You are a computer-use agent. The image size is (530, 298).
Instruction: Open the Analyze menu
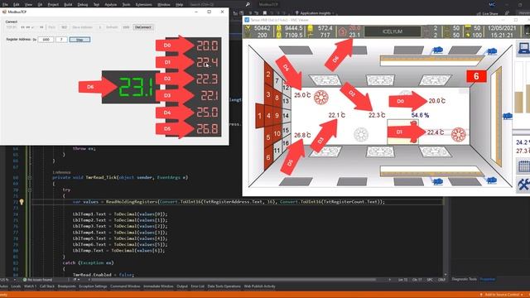tap(110, 4)
